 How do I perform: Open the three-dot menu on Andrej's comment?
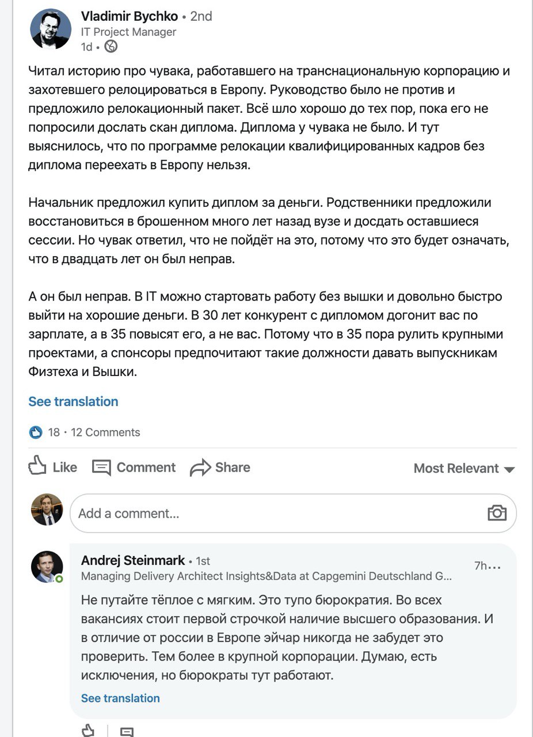[x=494, y=567]
